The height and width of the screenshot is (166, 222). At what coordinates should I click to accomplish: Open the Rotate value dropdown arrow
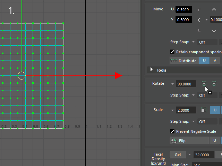(x=172, y=84)
